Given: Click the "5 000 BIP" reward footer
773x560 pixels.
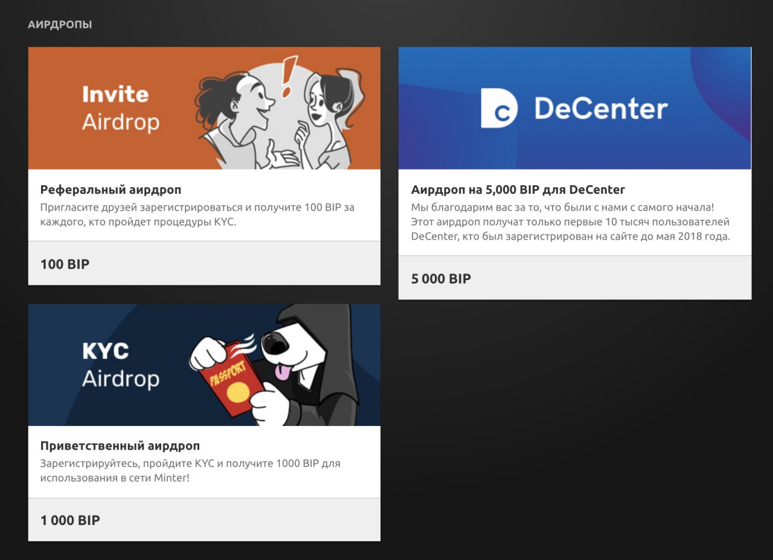Looking at the screenshot, I should pos(575,278).
